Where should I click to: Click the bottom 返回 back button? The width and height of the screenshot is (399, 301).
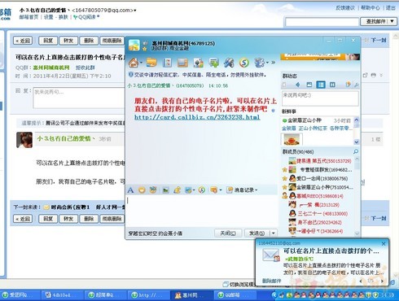tap(23, 219)
